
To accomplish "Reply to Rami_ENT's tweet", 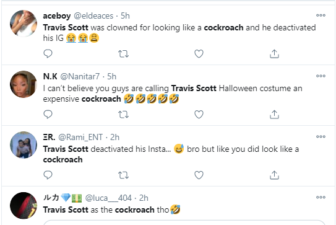I will click(x=48, y=175).
